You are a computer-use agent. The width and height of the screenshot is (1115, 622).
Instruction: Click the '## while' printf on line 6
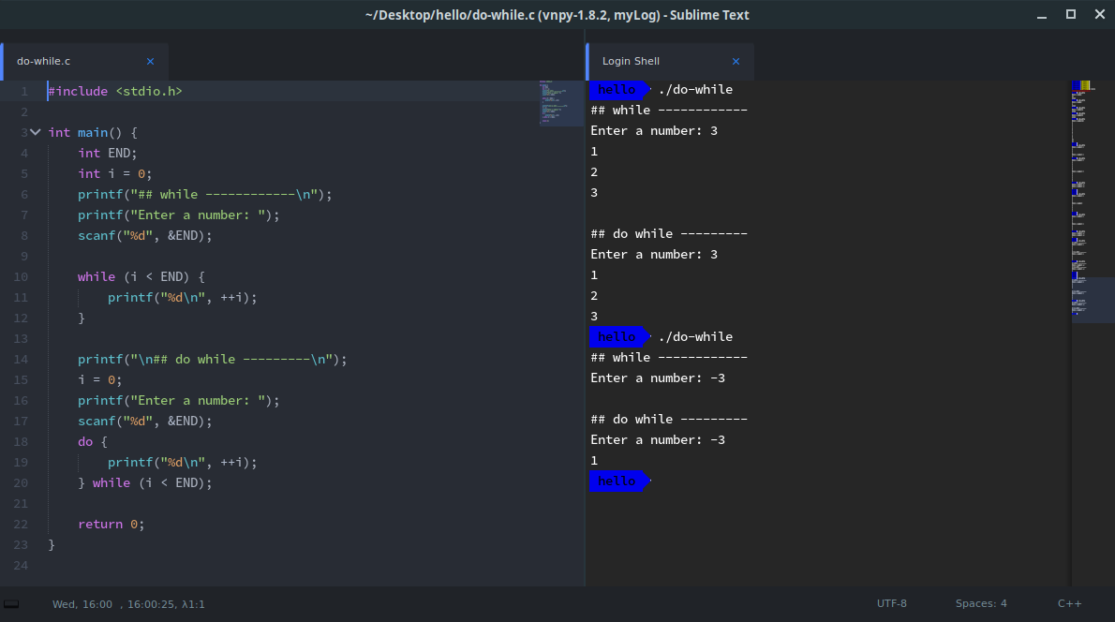[205, 194]
